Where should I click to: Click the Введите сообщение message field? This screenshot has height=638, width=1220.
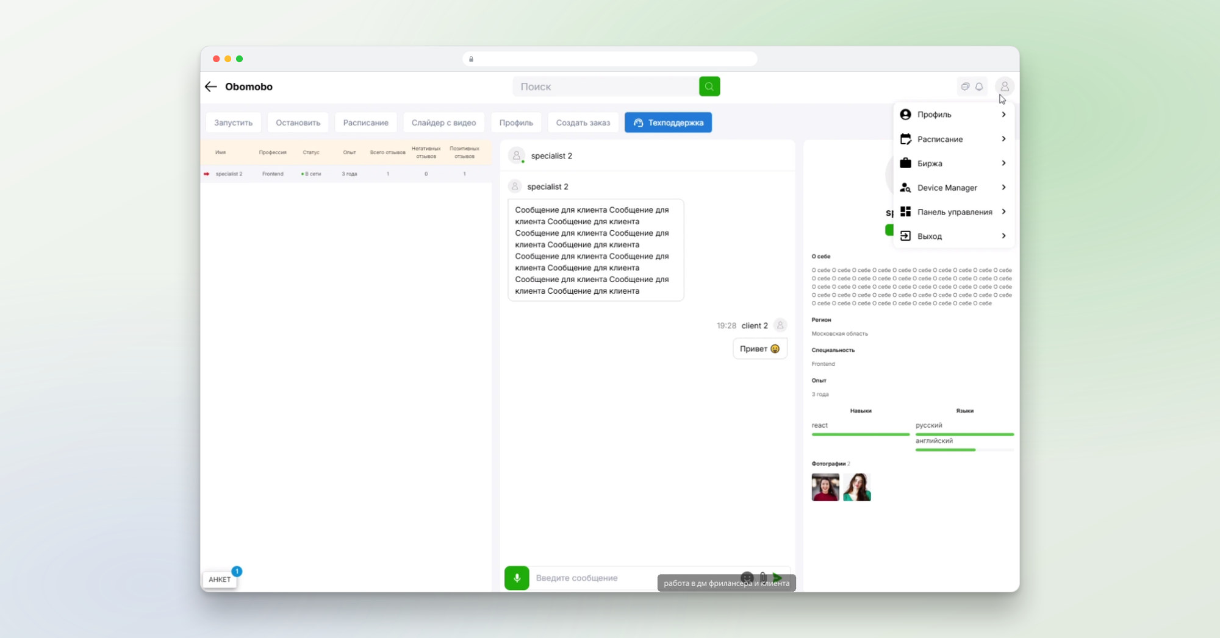[x=634, y=578]
